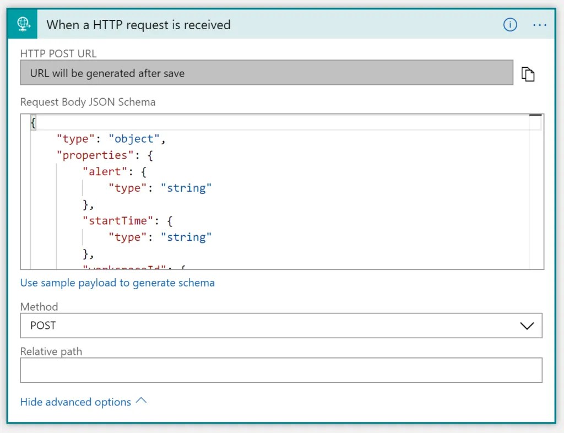The height and width of the screenshot is (433, 564).
Task: Click the greyed URL placeholder field
Action: pos(267,72)
